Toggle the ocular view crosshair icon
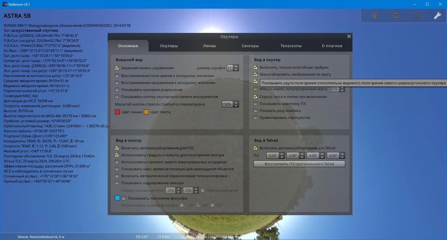 pos(375,16)
